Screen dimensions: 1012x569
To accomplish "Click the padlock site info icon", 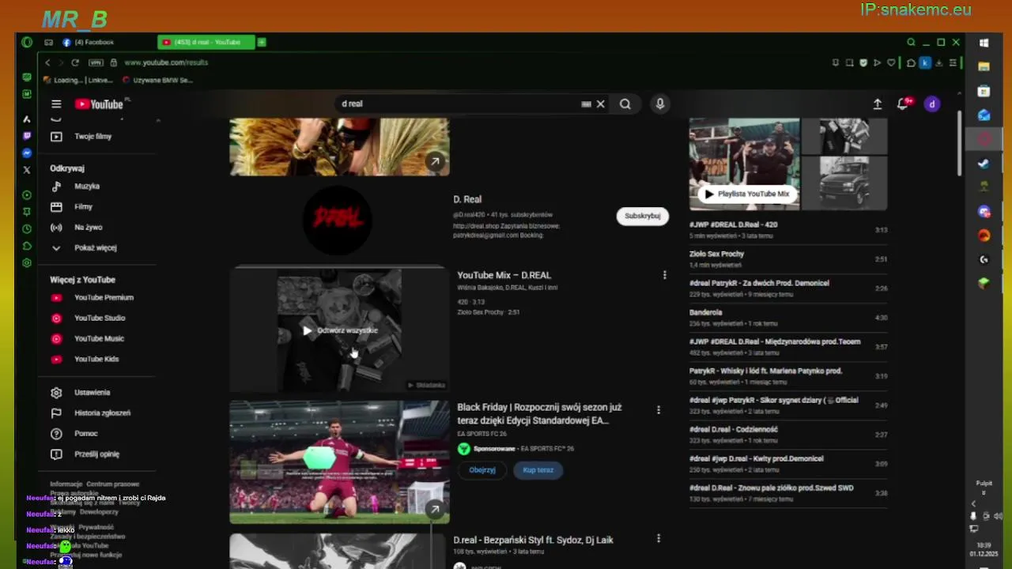I will [114, 62].
